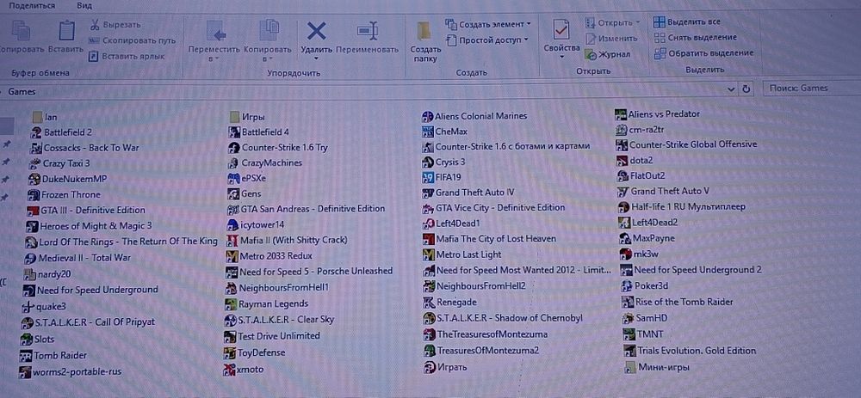Select the DukeNukemMP shortcut icon
Screen dimensions: 861x398
click(x=34, y=179)
